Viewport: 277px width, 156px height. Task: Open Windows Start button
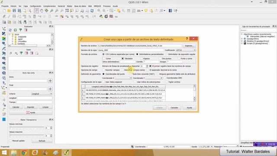point(4,153)
